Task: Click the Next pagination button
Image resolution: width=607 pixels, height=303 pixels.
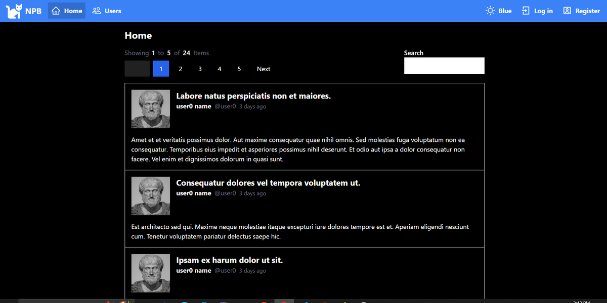Action: 264,69
